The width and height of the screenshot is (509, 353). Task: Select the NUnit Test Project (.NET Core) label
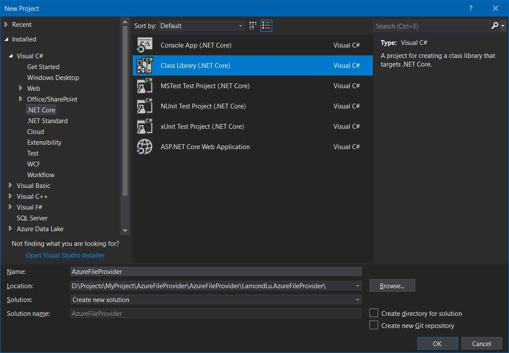(203, 106)
